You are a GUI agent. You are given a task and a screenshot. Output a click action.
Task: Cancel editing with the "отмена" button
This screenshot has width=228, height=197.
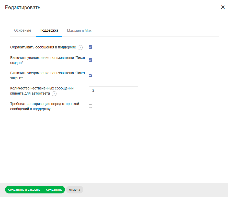(x=74, y=190)
